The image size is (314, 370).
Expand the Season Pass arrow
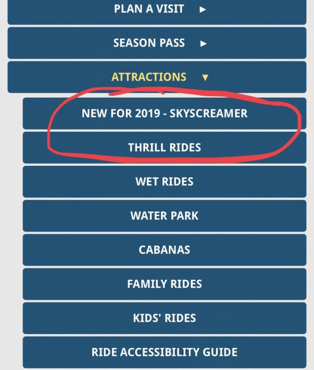(203, 43)
